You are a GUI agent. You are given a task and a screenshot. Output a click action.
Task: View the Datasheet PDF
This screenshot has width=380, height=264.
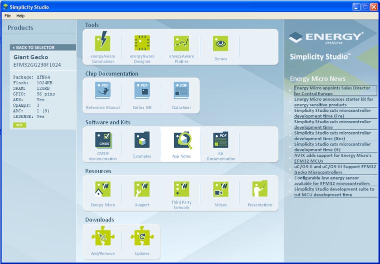[x=181, y=96]
